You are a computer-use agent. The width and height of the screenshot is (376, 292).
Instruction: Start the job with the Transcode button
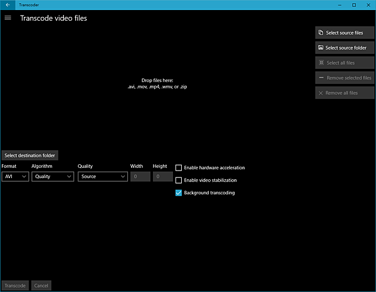click(15, 286)
